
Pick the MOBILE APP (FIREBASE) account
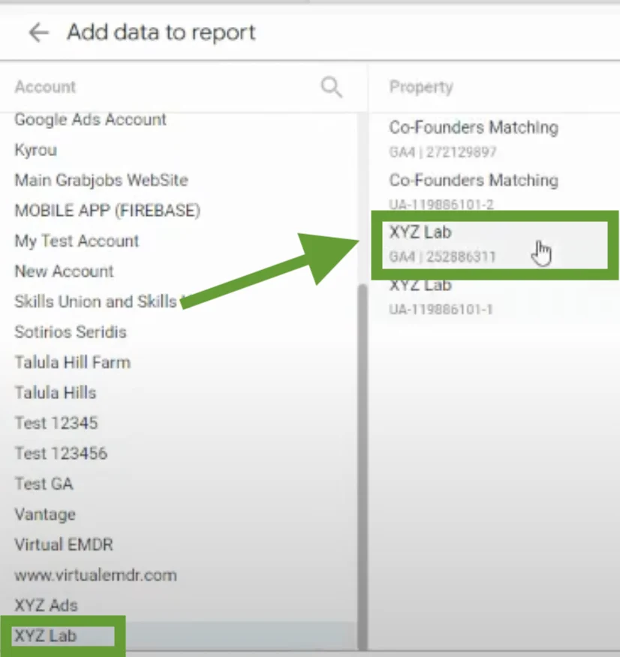(x=107, y=211)
